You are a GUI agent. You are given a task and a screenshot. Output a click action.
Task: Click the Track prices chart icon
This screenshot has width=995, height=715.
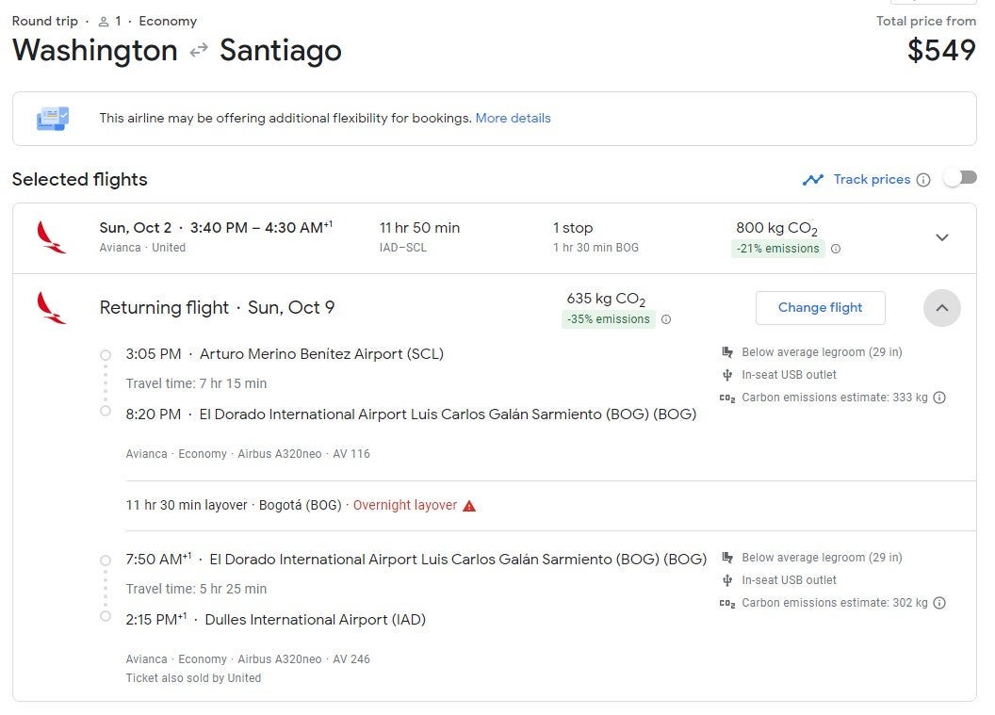coord(813,180)
